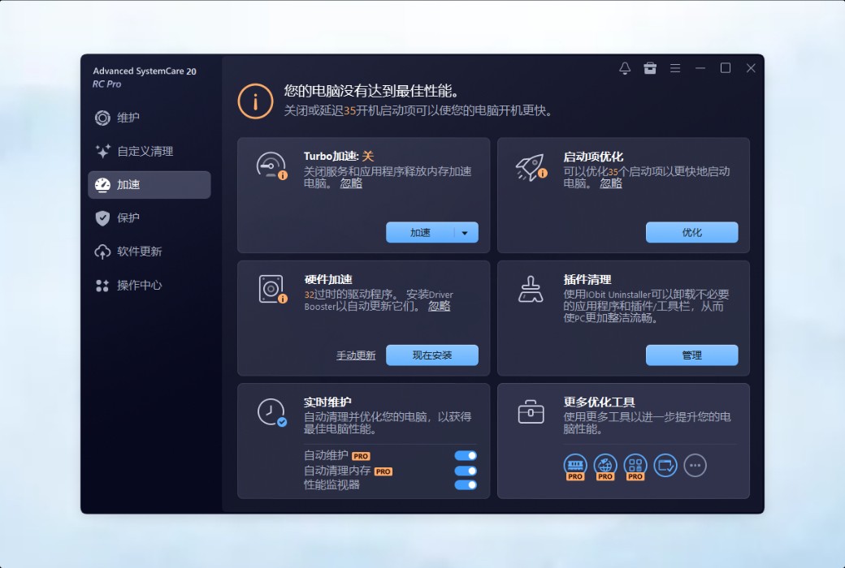The image size is (845, 568).
Task: Close the SystemCare window
Action: [751, 68]
